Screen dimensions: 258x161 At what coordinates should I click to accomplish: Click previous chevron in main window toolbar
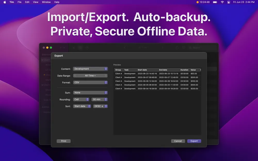tap(125, 48)
